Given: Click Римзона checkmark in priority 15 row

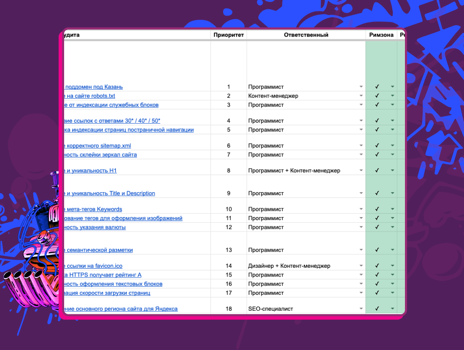Looking at the screenshot, I should coord(377,275).
